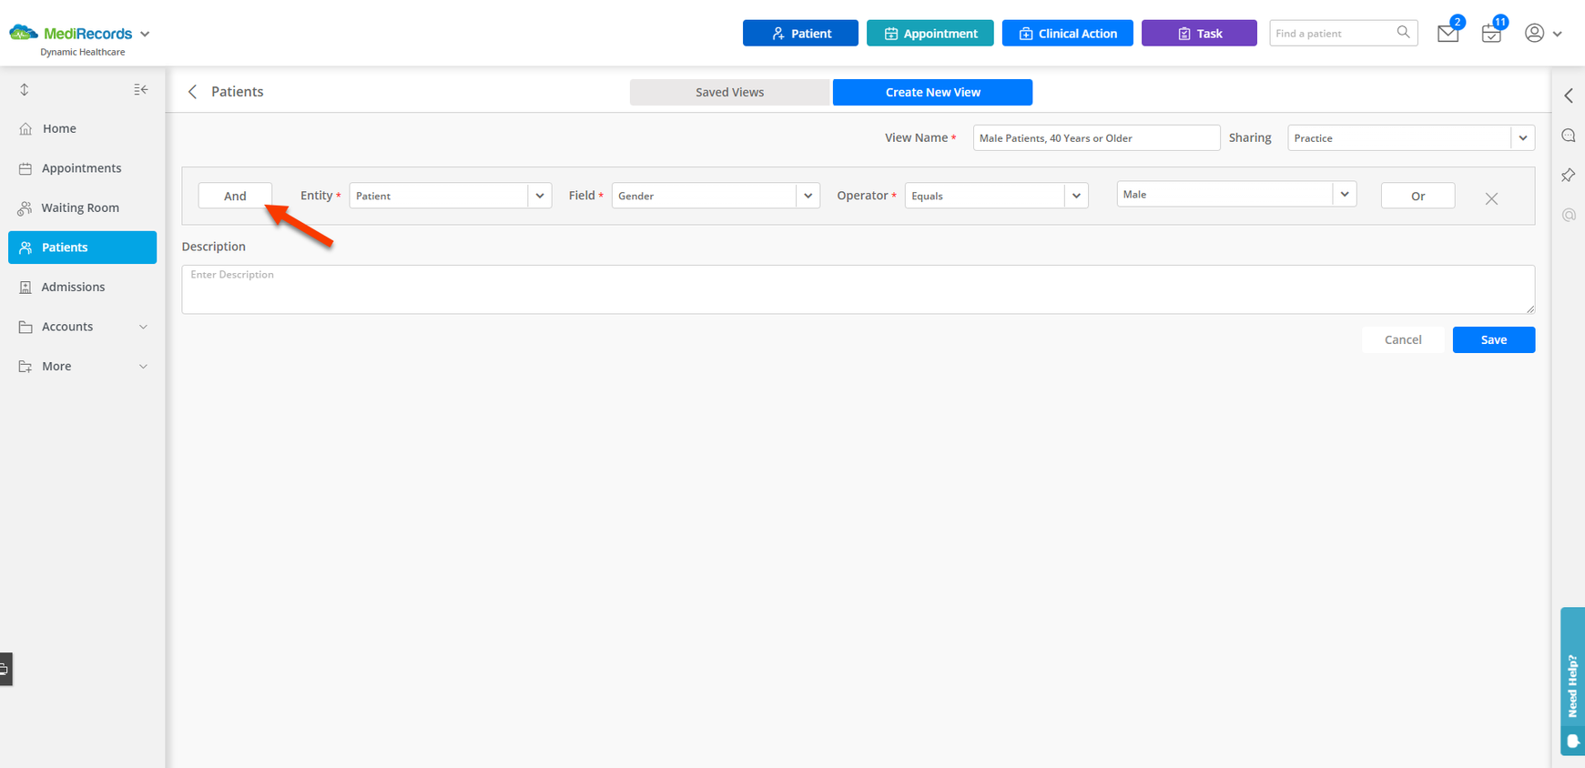Click the Home house icon
1585x768 pixels.
click(x=25, y=128)
